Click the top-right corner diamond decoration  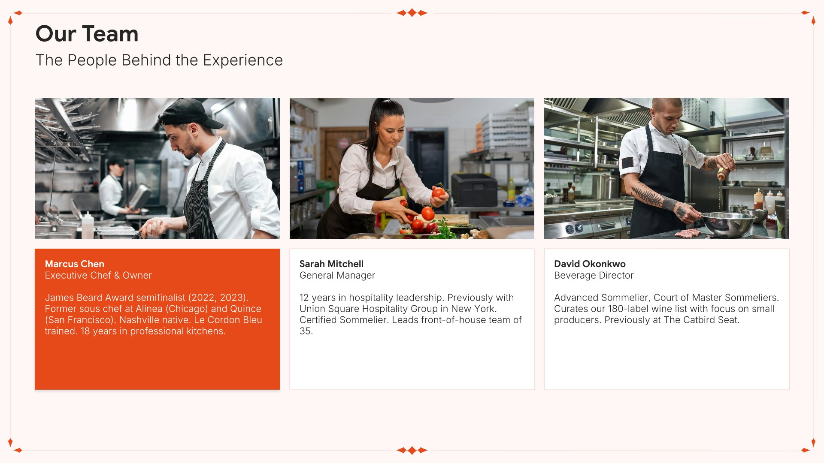pyautogui.click(x=809, y=17)
